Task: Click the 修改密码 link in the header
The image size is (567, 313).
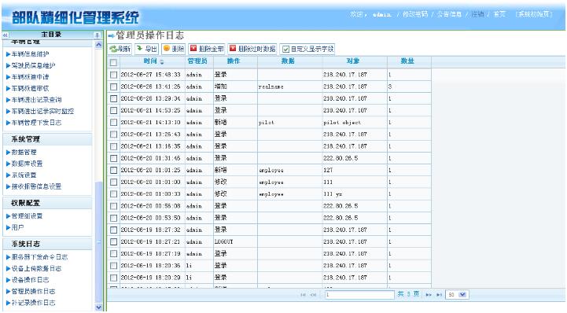Action: pos(415,14)
